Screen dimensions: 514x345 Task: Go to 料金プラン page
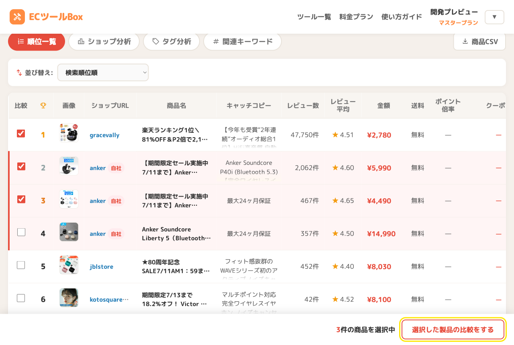(356, 17)
